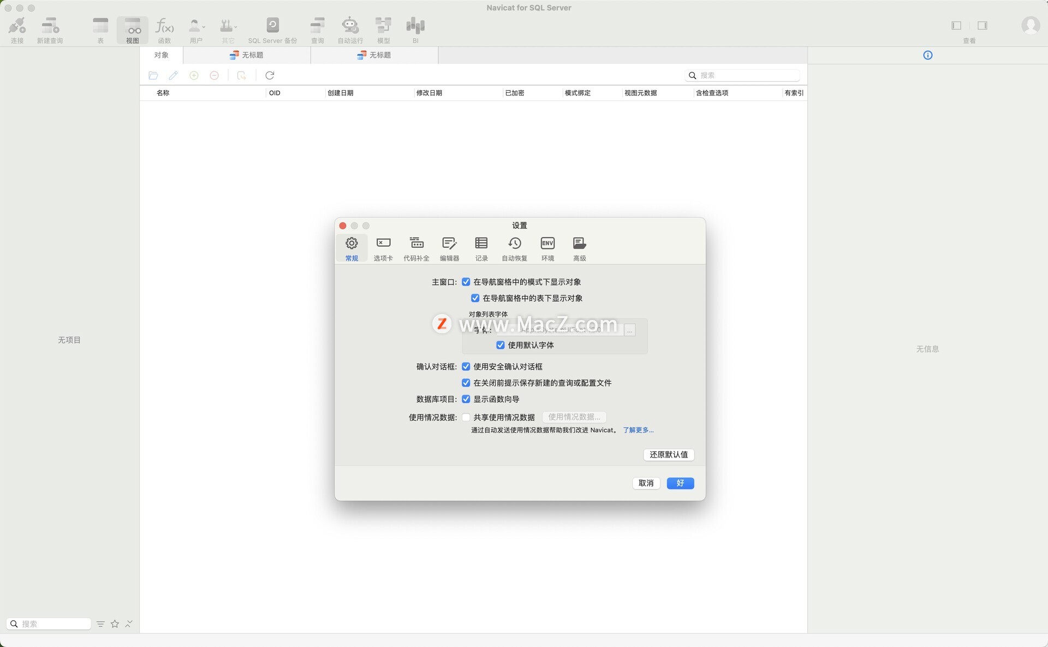The width and height of the screenshot is (1048, 647).
Task: Close the settings dialog with red button
Action: (x=343, y=225)
